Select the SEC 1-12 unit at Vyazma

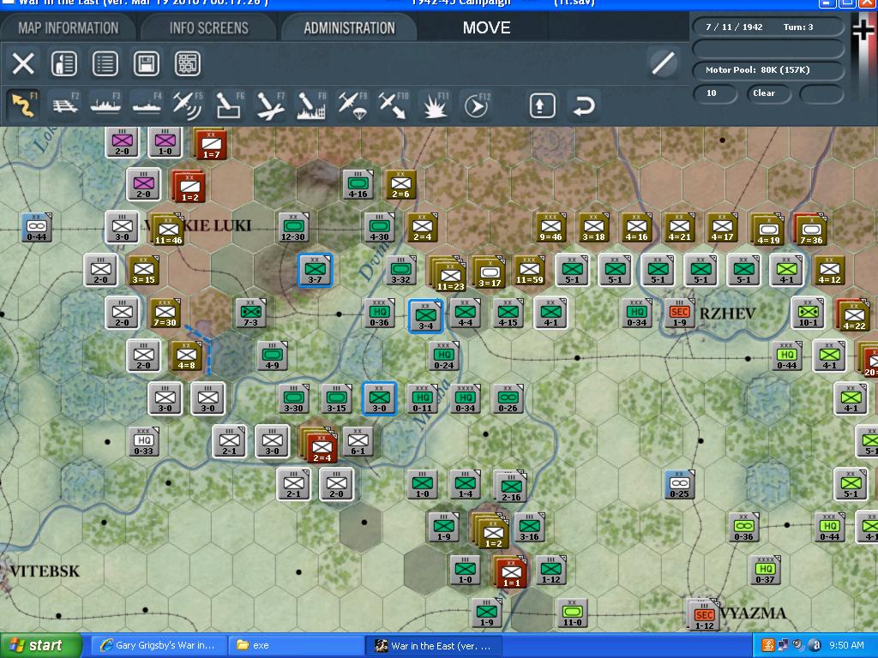(704, 615)
